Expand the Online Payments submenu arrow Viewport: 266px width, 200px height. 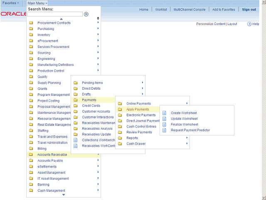[x=187, y=103]
